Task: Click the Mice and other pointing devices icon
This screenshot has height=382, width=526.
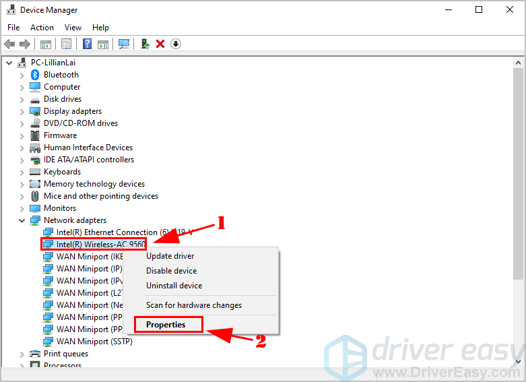Action: coord(35,196)
